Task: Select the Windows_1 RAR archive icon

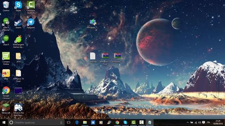Action: (x=117, y=57)
